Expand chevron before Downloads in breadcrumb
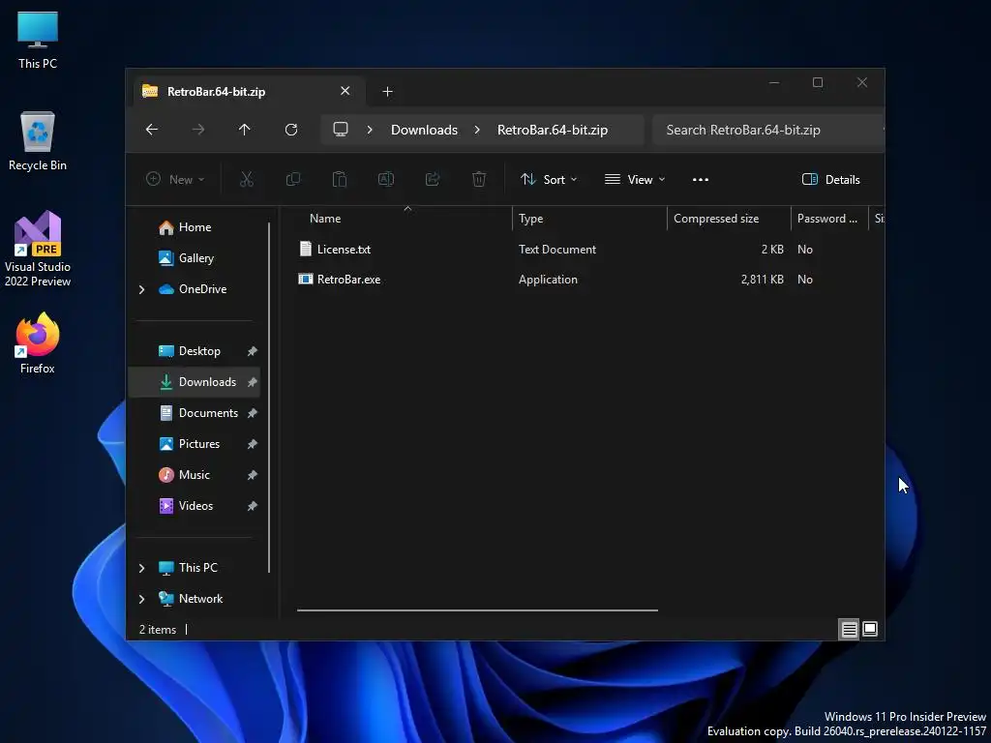The height and width of the screenshot is (743, 991). point(370,130)
